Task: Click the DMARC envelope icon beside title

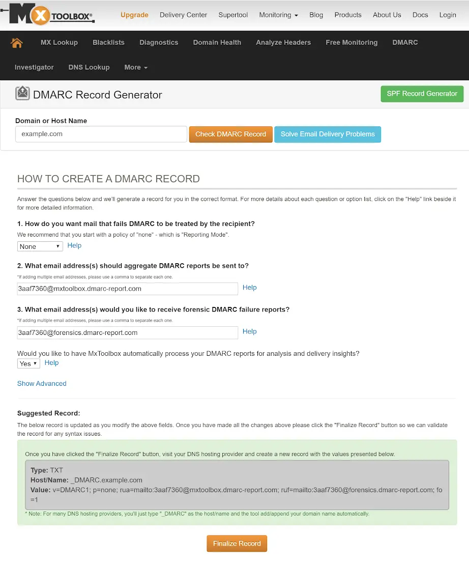Action: coord(22,94)
